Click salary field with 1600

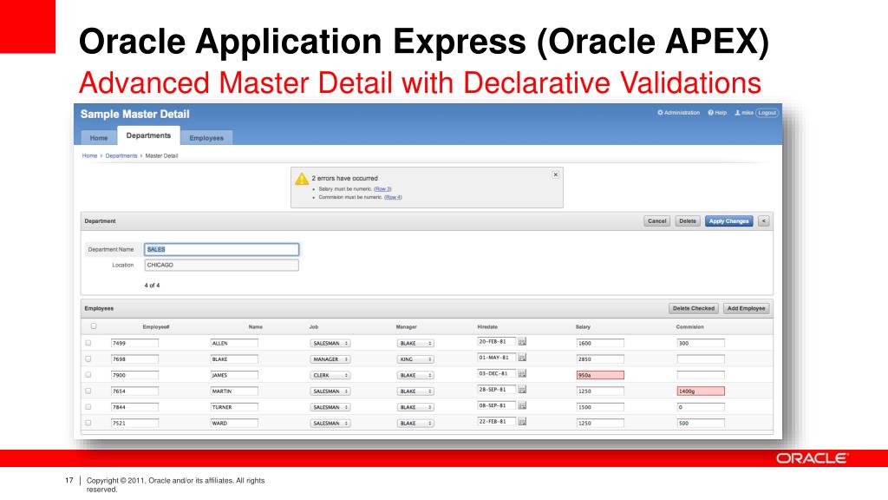click(x=600, y=344)
